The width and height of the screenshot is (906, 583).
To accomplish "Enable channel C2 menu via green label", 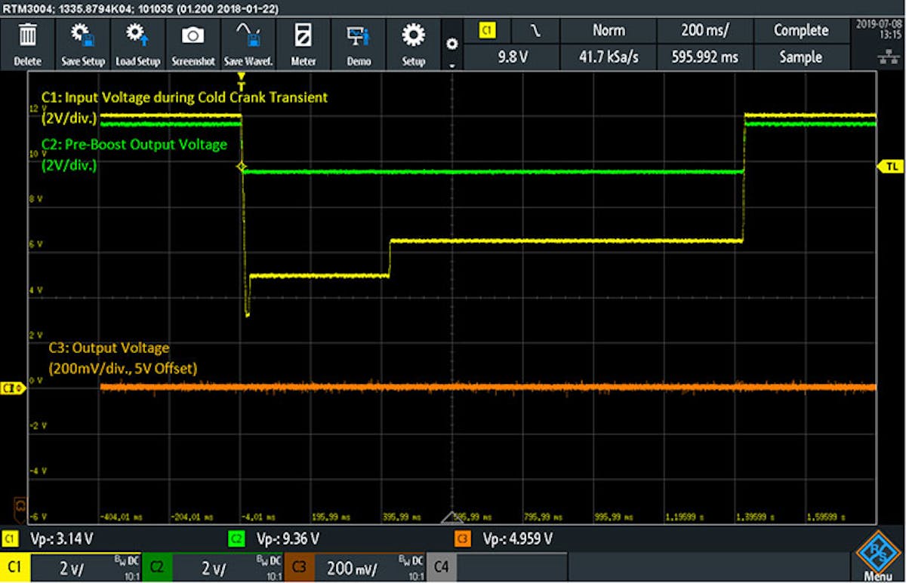I will click(156, 566).
